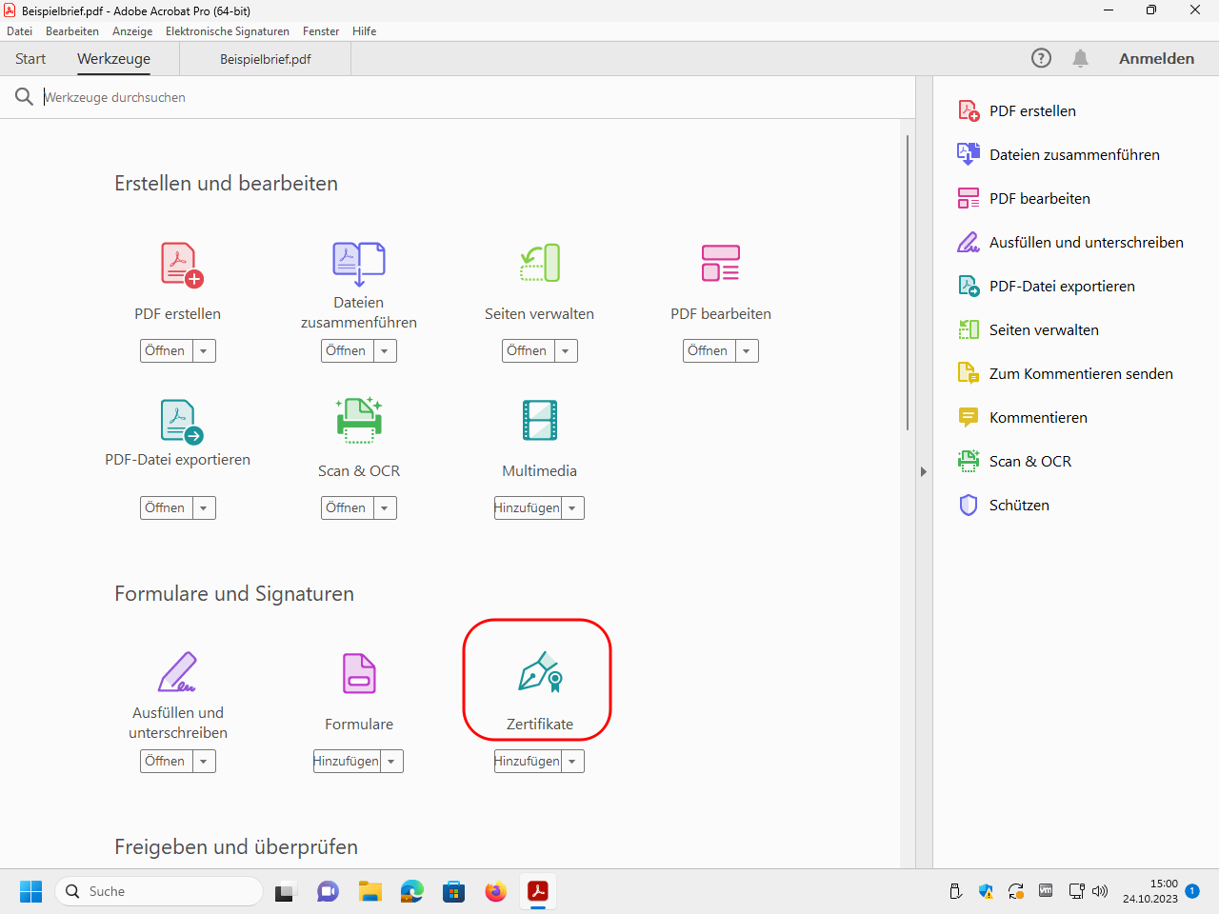Select the Dateien zusammenführen tool icon
This screenshot has width=1219, height=914.
(358, 263)
